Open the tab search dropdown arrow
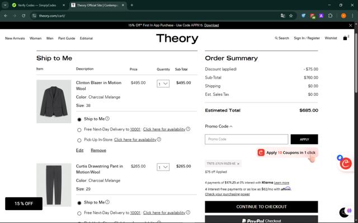Viewport: 358px width, 223px height. pos(5,5)
